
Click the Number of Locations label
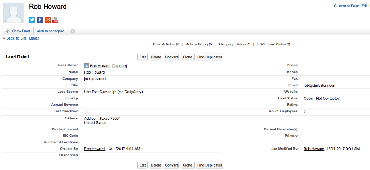click(x=61, y=142)
